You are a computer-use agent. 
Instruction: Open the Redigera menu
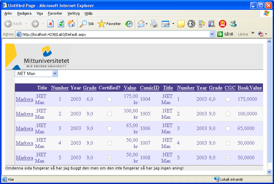point(24,13)
